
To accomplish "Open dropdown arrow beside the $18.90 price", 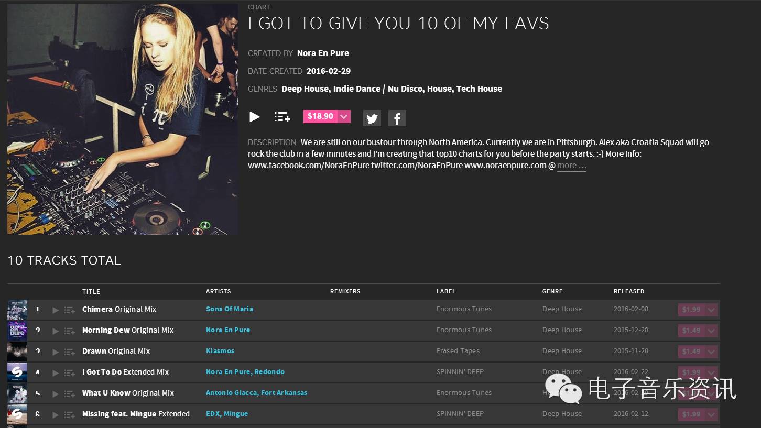I will (344, 116).
